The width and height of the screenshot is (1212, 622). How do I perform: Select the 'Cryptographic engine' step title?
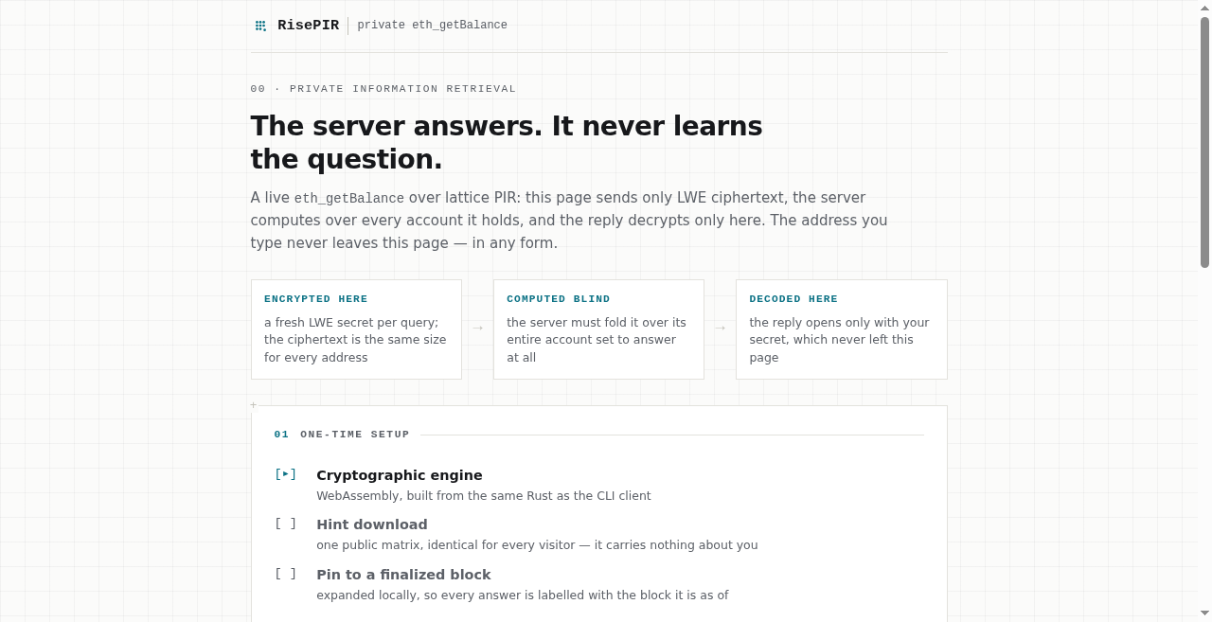400,475
